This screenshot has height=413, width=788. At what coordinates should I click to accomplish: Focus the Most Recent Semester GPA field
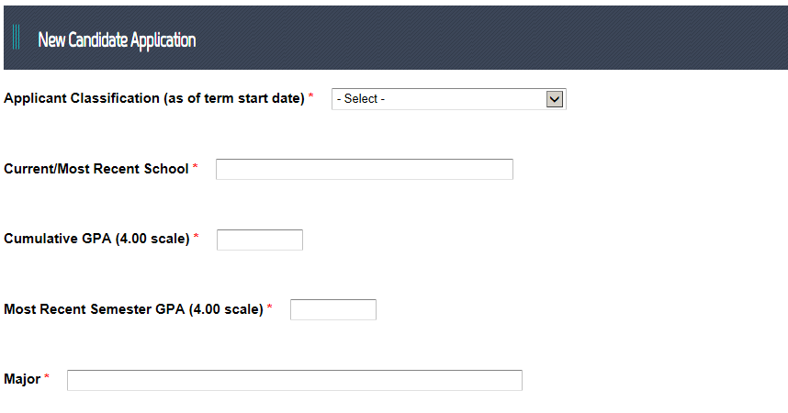tap(332, 309)
